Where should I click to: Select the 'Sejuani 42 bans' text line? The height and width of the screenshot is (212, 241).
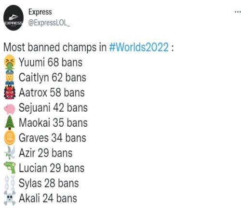(x=53, y=107)
